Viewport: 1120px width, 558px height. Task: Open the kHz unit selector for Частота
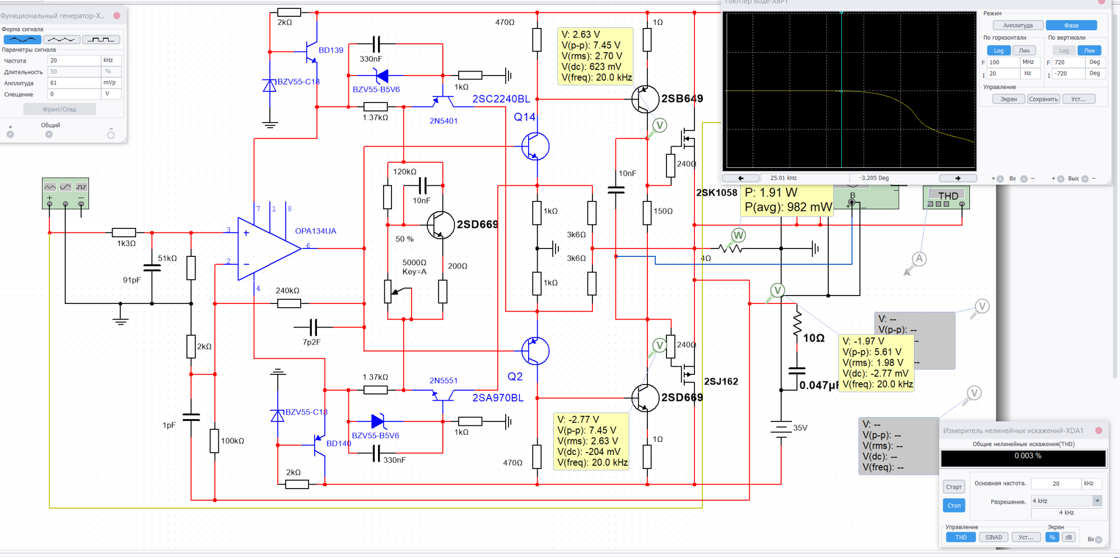coord(111,60)
